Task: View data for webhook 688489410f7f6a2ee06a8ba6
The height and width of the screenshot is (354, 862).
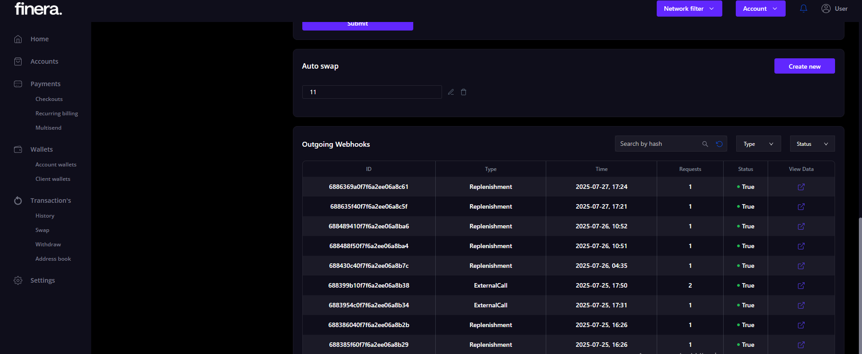Action: tap(801, 227)
